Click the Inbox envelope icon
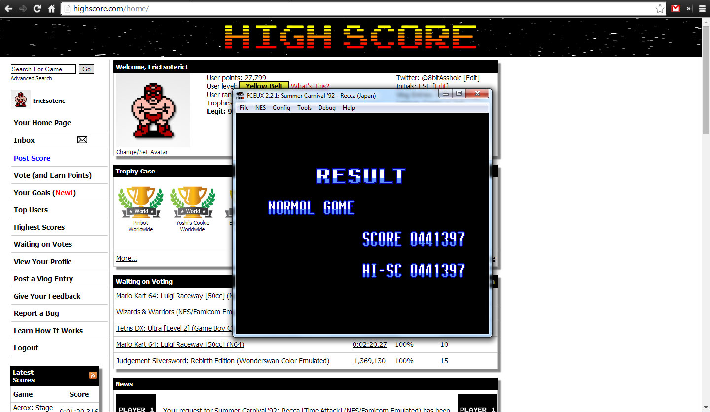This screenshot has height=412, width=710. tap(82, 140)
